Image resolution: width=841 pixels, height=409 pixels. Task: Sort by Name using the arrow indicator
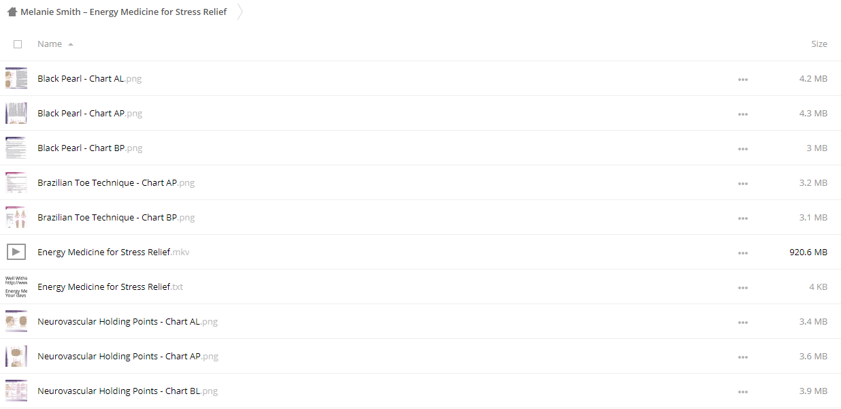click(x=71, y=45)
